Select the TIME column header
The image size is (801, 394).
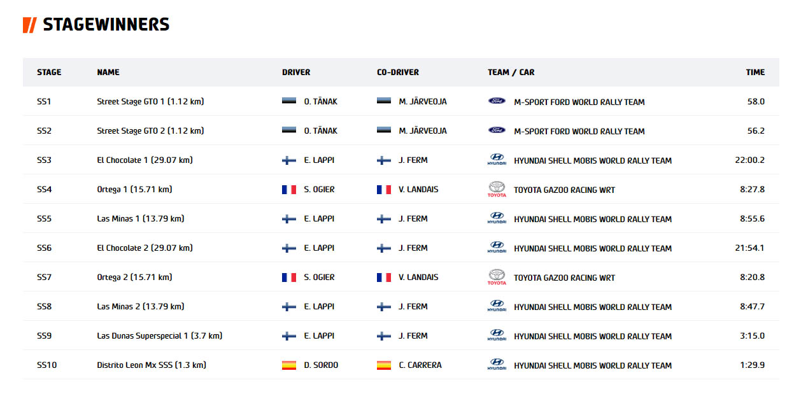coord(755,72)
